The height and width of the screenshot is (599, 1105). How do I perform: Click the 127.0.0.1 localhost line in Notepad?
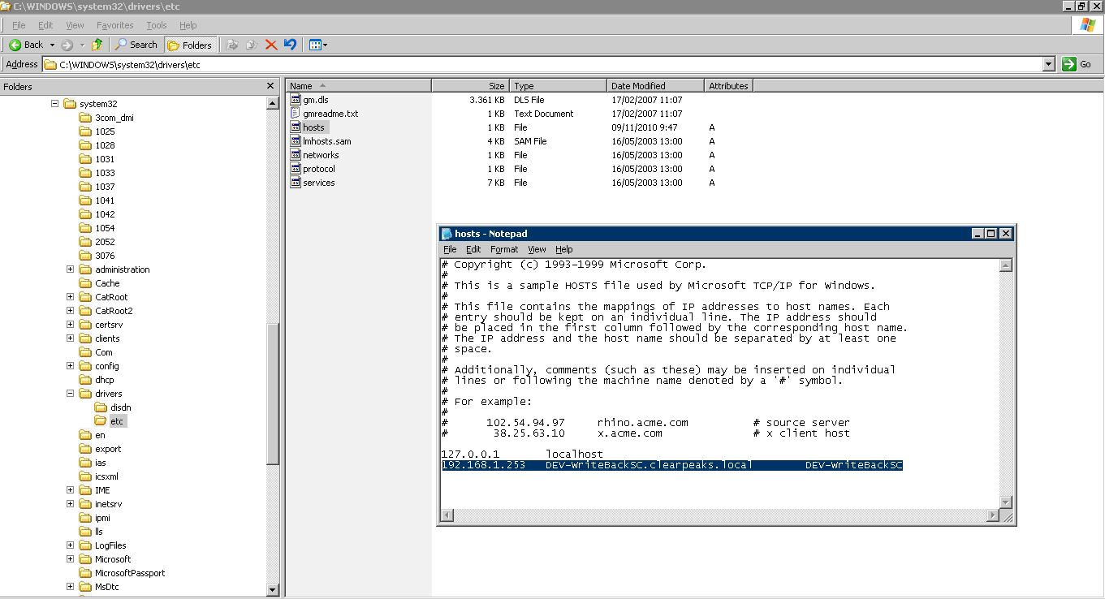522,455
